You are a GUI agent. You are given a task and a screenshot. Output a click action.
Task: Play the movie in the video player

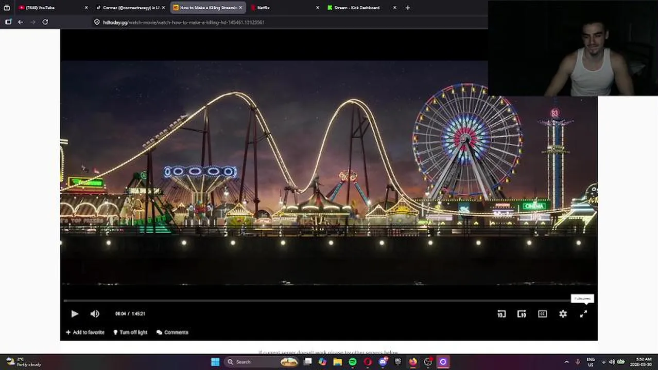click(x=75, y=313)
